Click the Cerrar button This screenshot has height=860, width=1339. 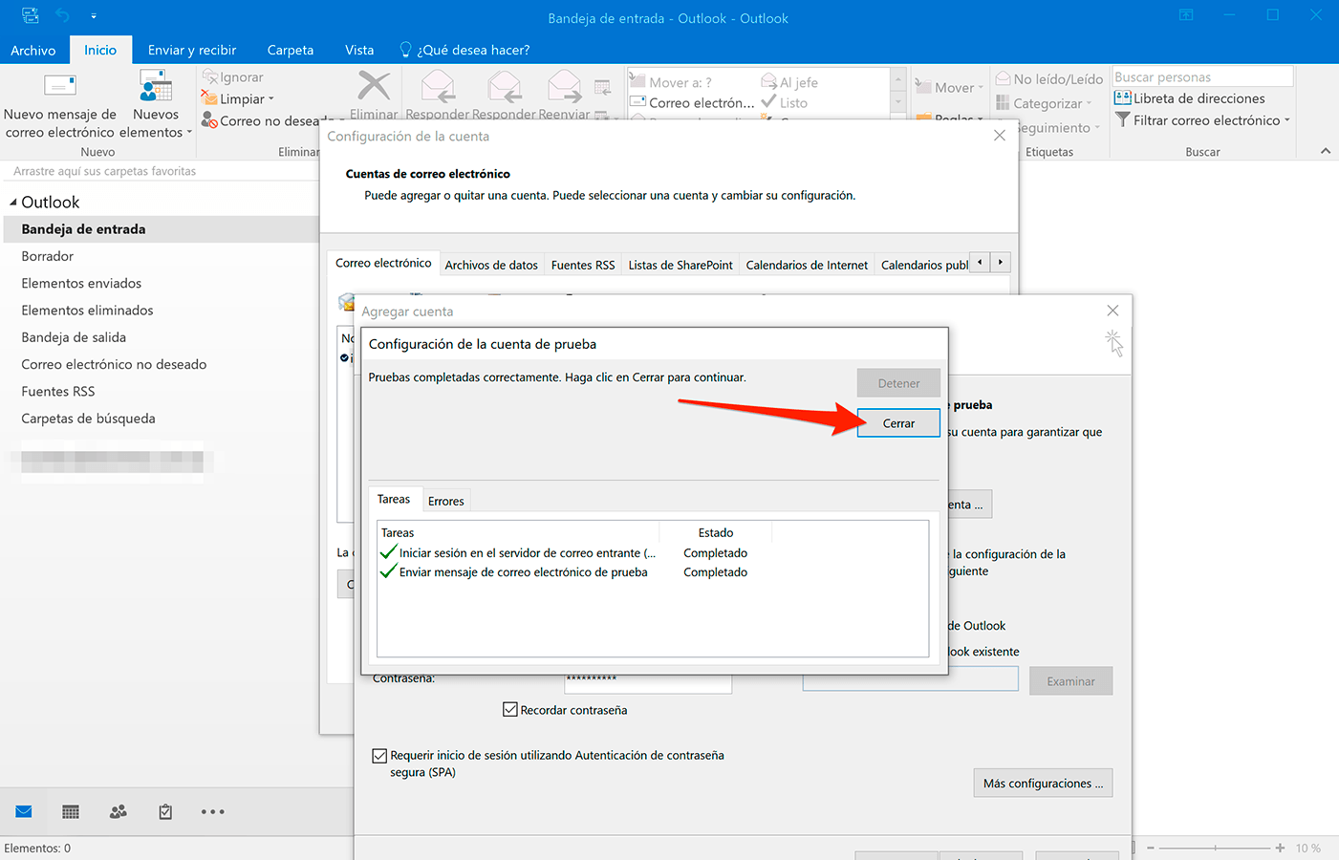click(x=897, y=422)
